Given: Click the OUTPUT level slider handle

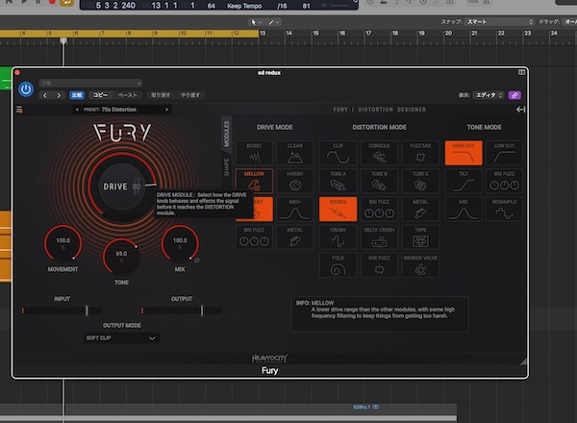Looking at the screenshot, I should point(202,311).
